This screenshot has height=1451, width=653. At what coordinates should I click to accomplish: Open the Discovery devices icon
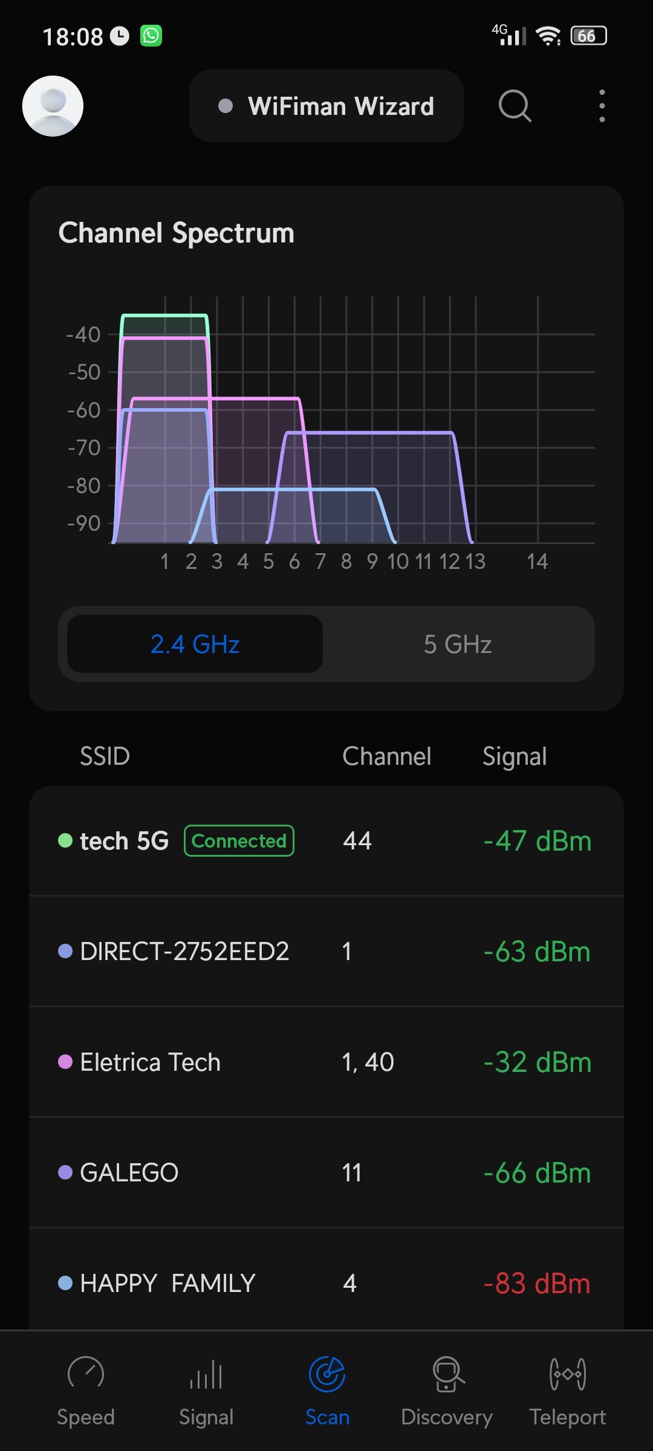(447, 1374)
